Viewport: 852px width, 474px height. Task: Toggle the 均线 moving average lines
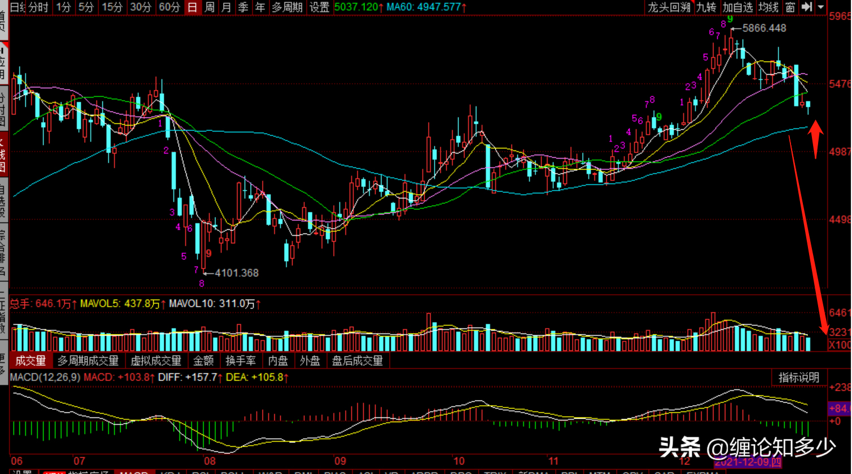pos(768,7)
